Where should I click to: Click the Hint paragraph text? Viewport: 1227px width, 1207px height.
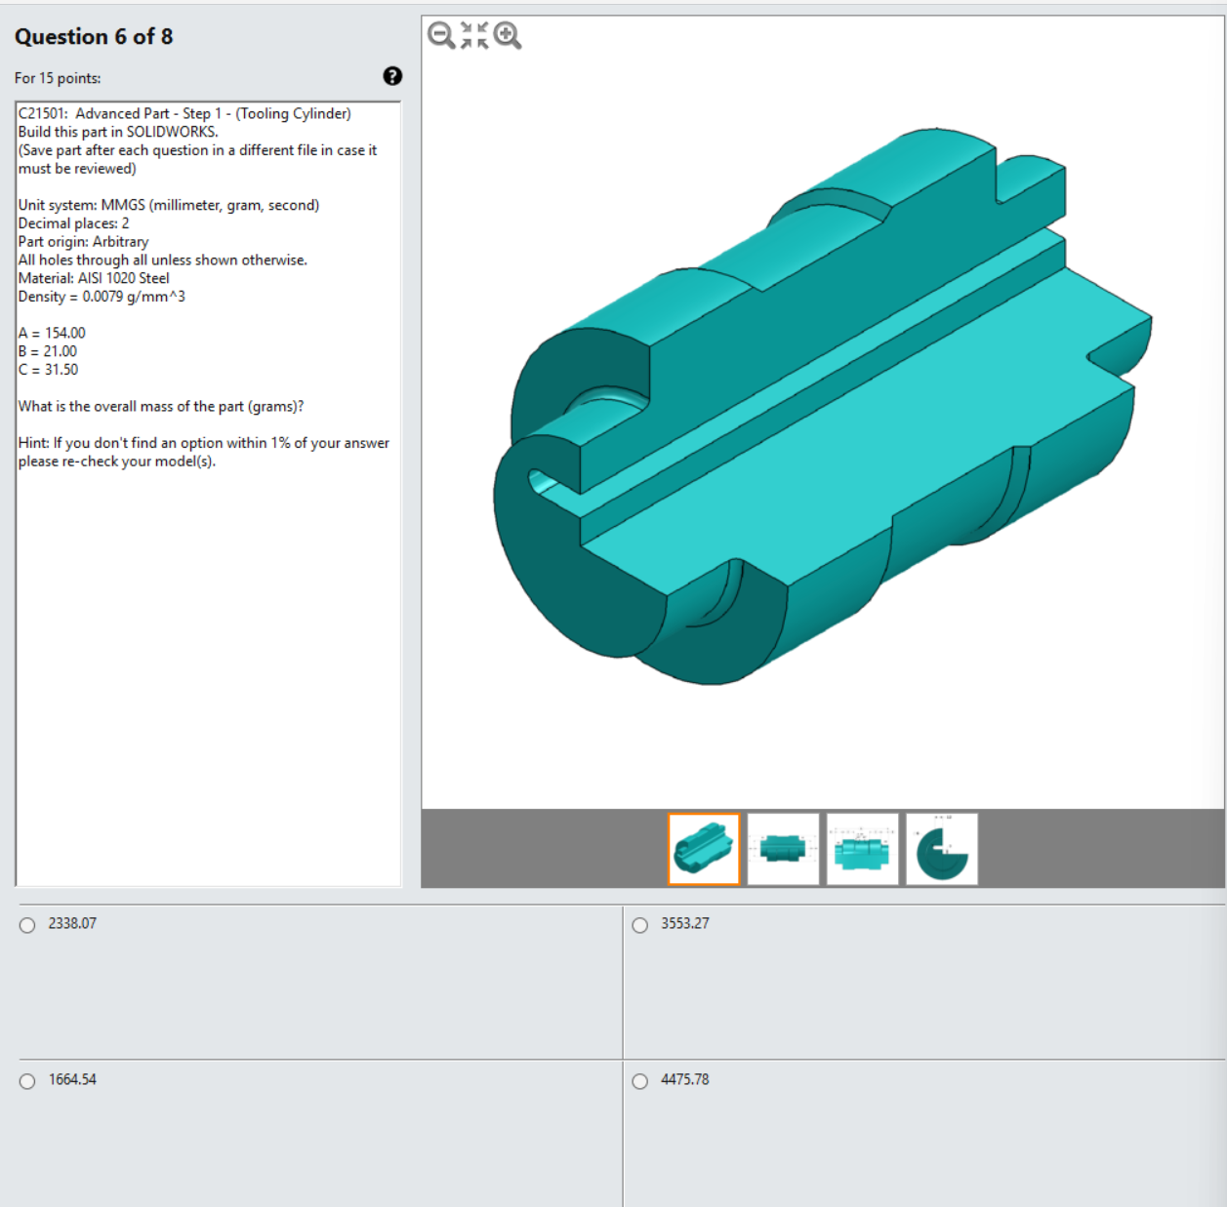(x=204, y=452)
